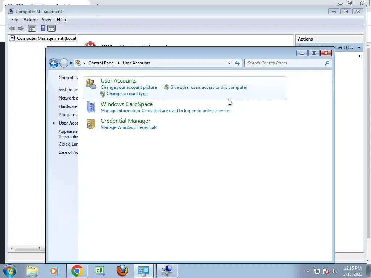
Task: Click into the Search Control Panel field
Action: pyautogui.click(x=285, y=63)
